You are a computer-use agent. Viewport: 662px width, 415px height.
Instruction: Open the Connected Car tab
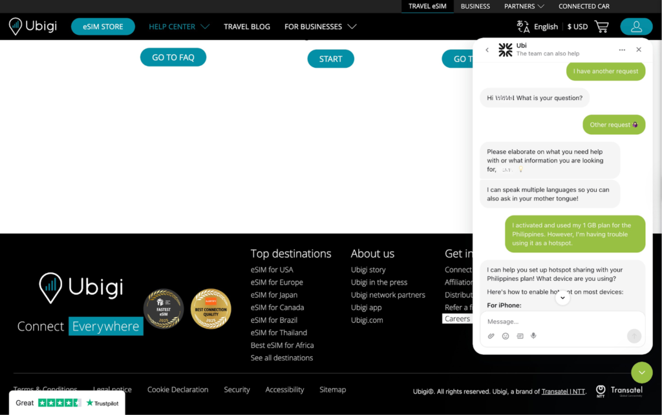click(x=584, y=6)
